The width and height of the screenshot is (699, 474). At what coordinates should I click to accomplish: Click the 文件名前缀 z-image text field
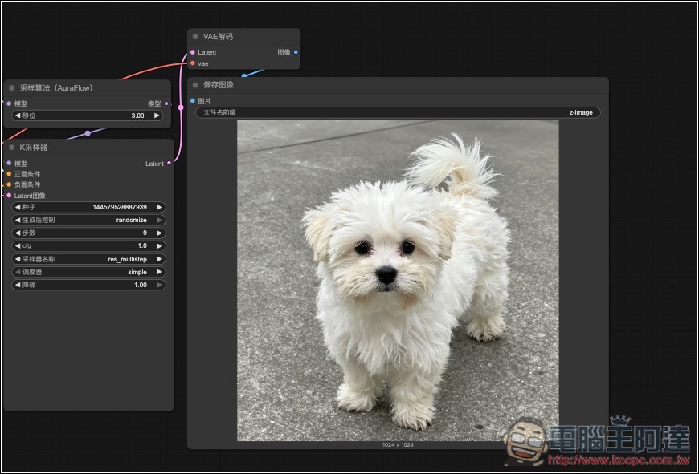pos(398,113)
